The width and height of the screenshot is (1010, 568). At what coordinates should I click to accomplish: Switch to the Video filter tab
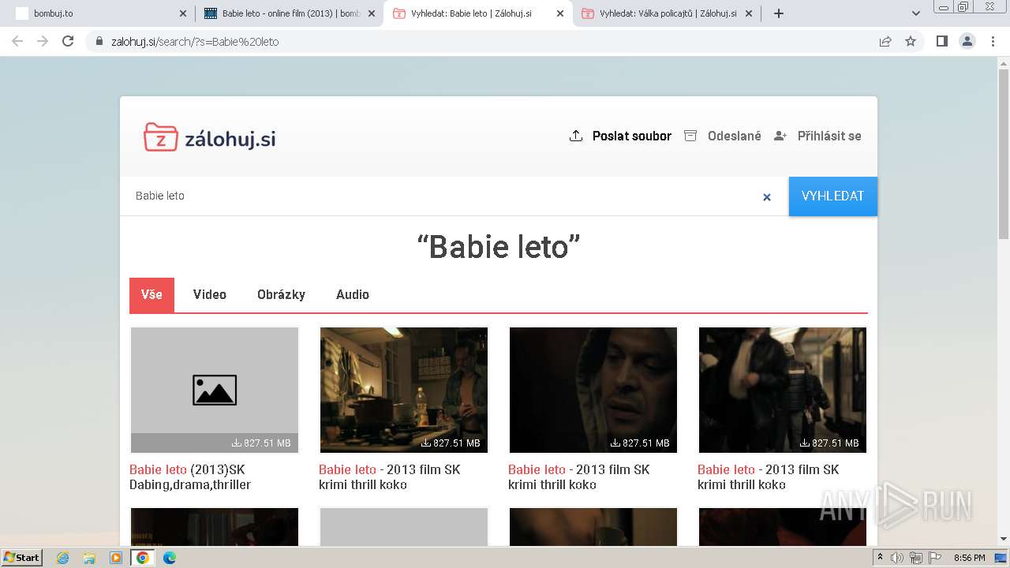point(210,294)
